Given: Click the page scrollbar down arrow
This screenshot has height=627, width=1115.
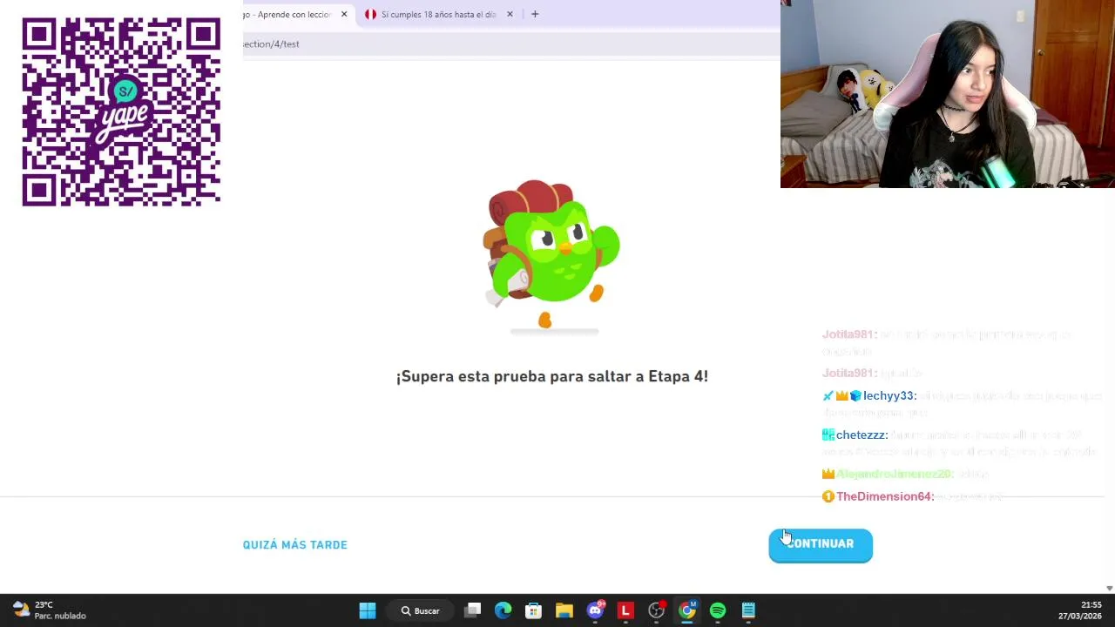Looking at the screenshot, I should click(x=1109, y=589).
